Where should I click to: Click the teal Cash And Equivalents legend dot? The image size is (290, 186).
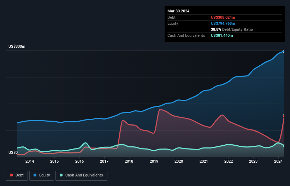[x=61, y=175]
